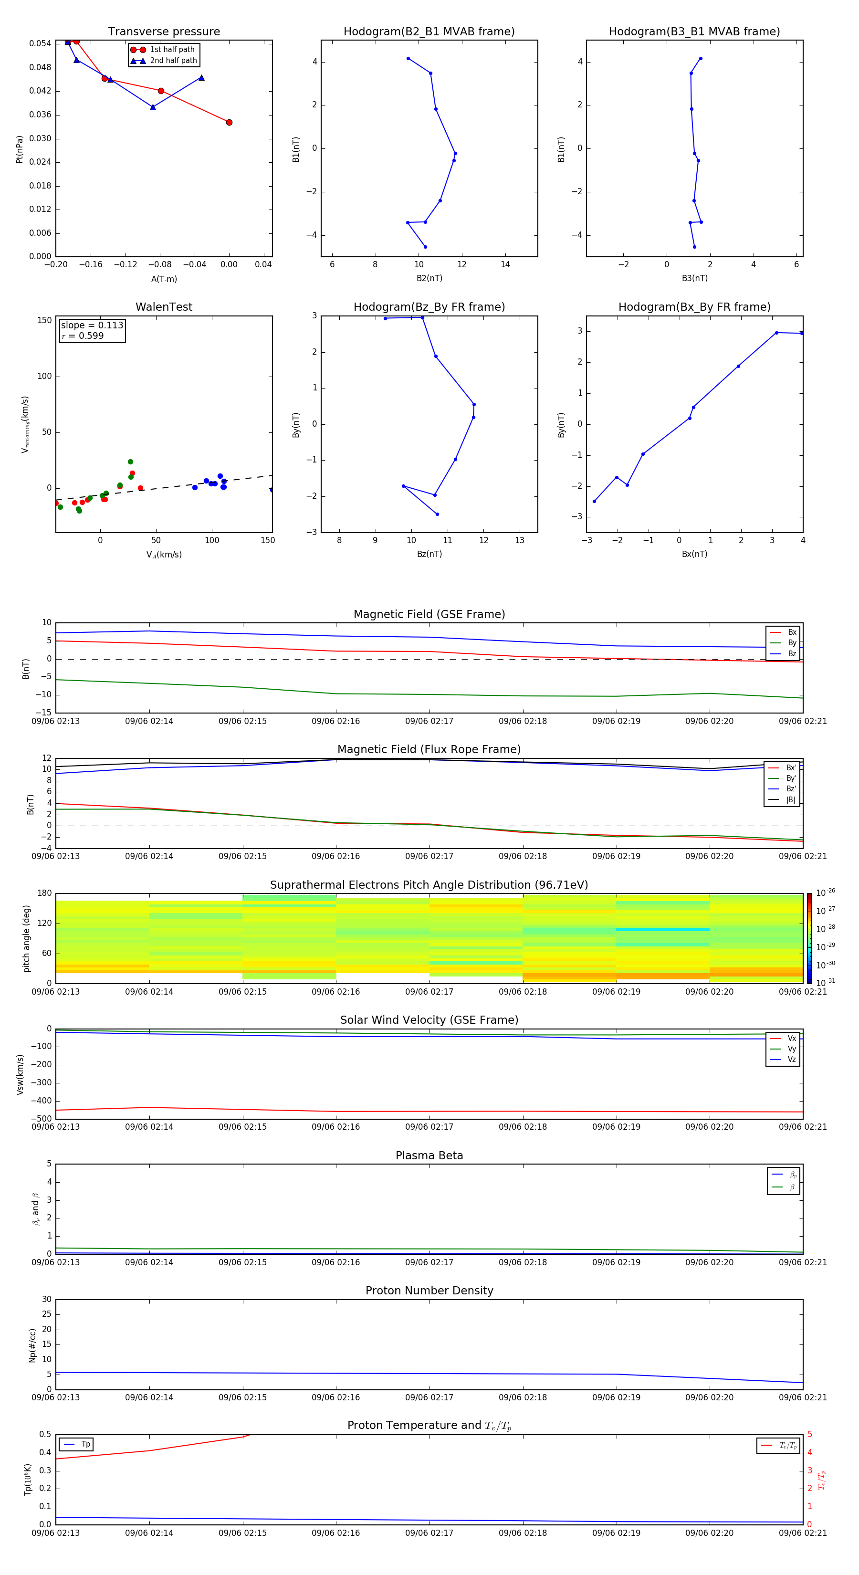Viewport: 859px width, 1575px height.
Task: Click the 'V_A(km/s)' x-axis label
Action: point(164,555)
